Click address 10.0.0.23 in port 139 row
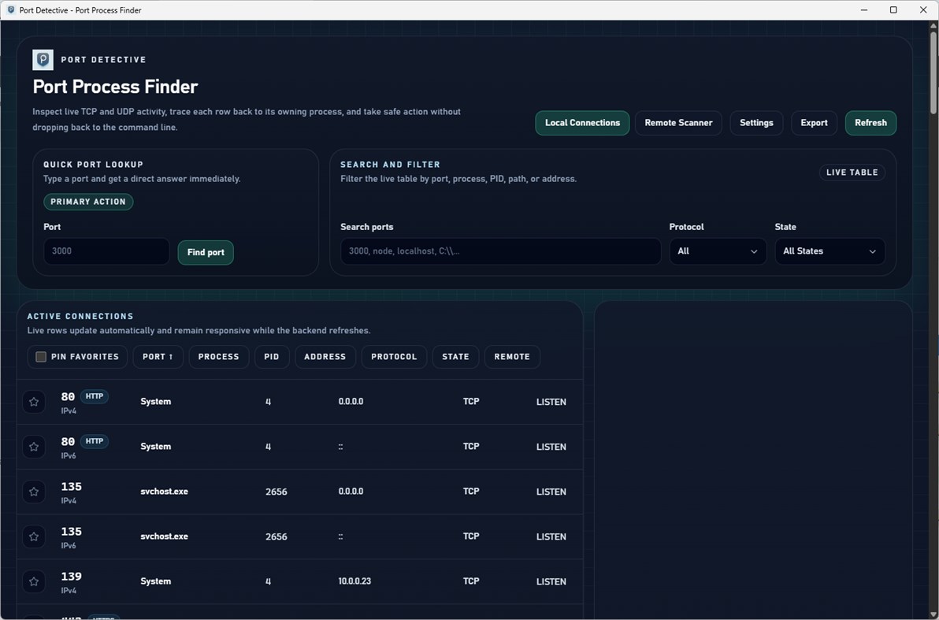The height and width of the screenshot is (620, 939). 354,581
